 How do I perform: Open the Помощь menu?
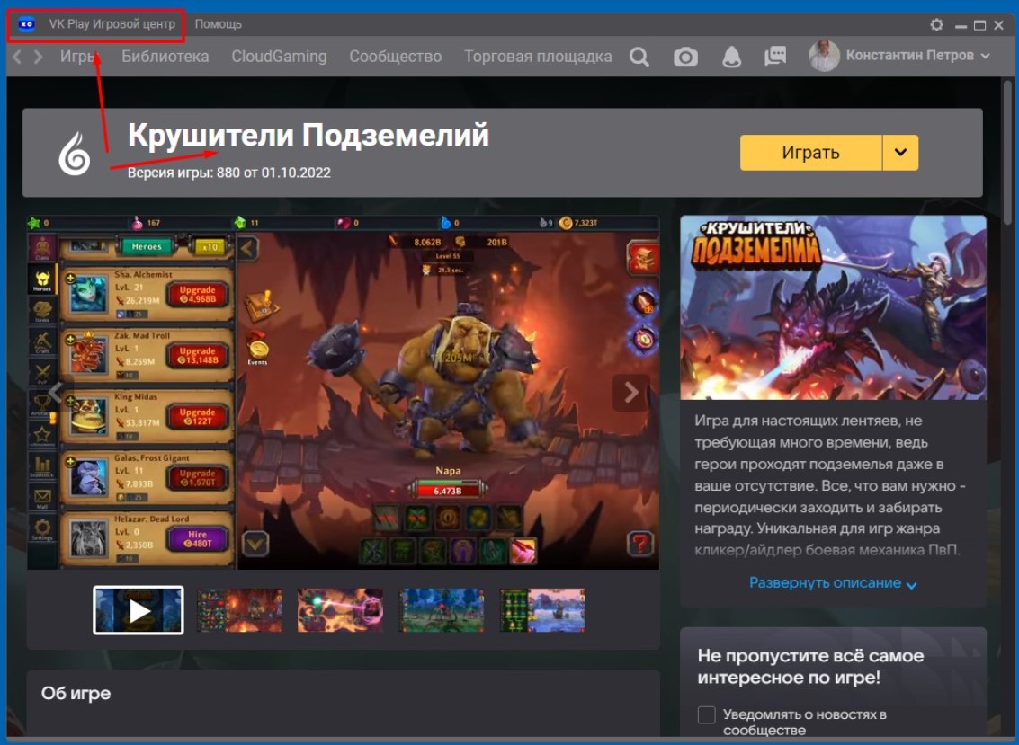pyautogui.click(x=218, y=24)
